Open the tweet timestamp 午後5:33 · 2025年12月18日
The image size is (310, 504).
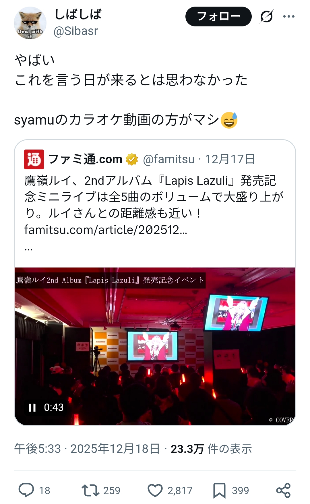coord(87,449)
